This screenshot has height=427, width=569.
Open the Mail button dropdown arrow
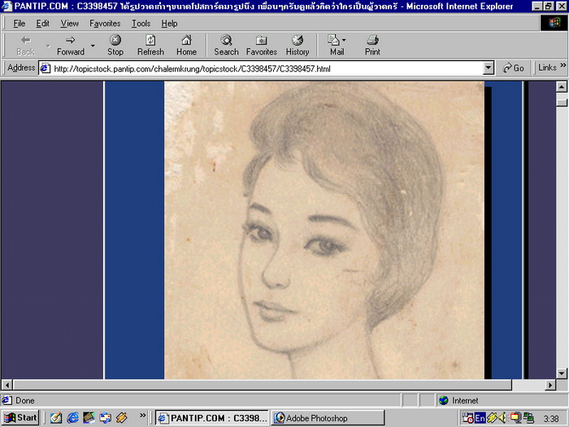pyautogui.click(x=344, y=40)
